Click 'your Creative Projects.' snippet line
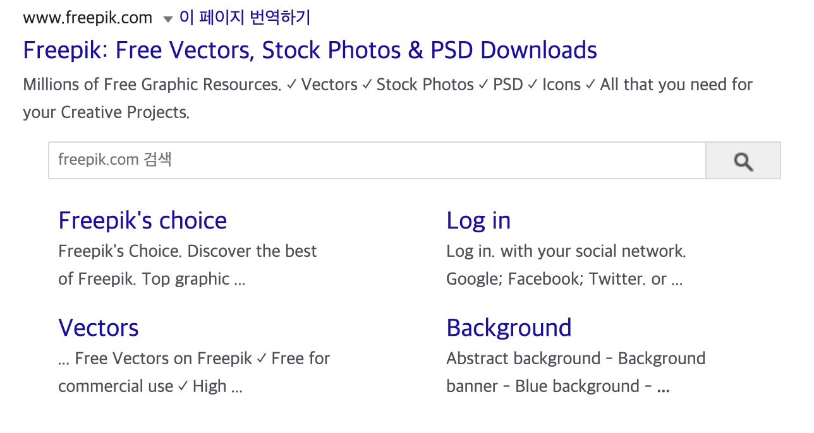The width and height of the screenshot is (814, 433). [x=106, y=112]
